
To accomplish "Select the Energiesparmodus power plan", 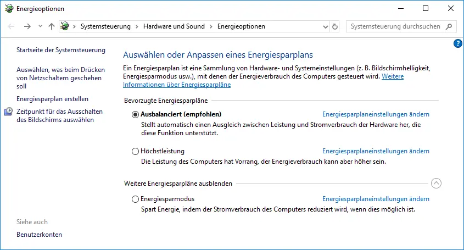I will click(136, 199).
